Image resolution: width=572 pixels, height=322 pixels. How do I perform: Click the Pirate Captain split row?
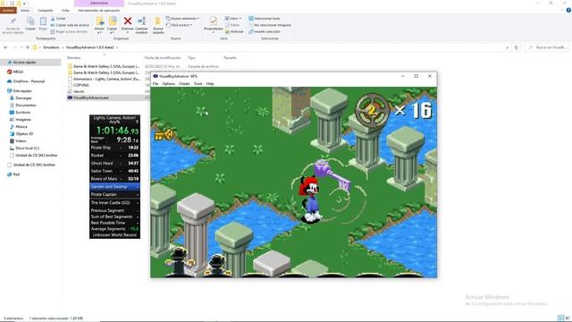115,195
